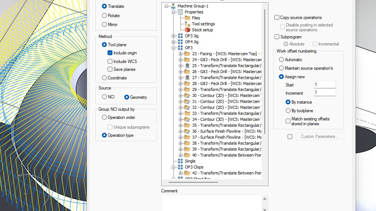376x211 pixels.
Task: Click the work offset Increment value field
Action: [325, 92]
